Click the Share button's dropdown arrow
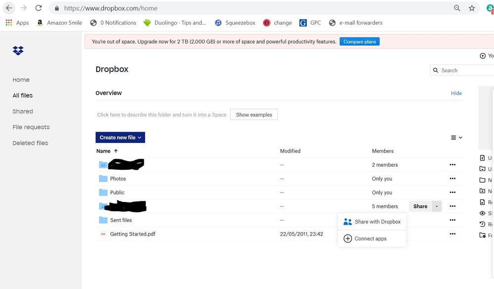The width and height of the screenshot is (494, 289). tap(437, 206)
